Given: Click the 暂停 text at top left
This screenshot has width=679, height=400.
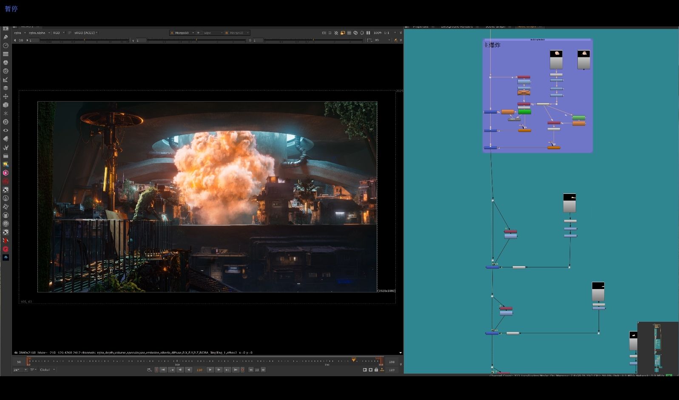Looking at the screenshot, I should coord(11,9).
